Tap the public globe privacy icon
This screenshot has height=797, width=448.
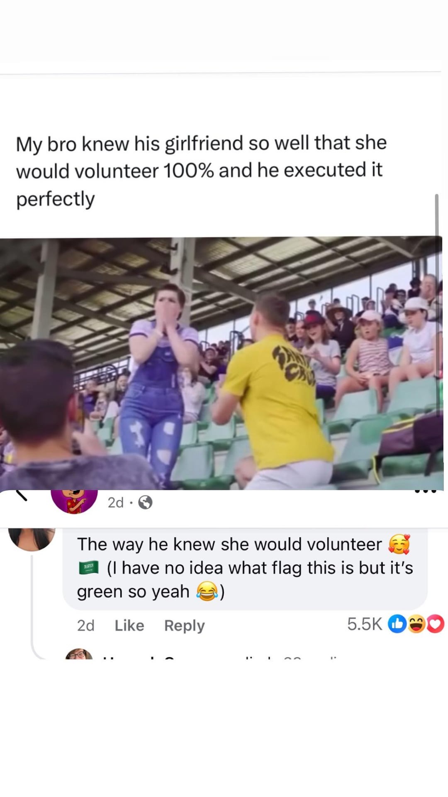pyautogui.click(x=145, y=503)
